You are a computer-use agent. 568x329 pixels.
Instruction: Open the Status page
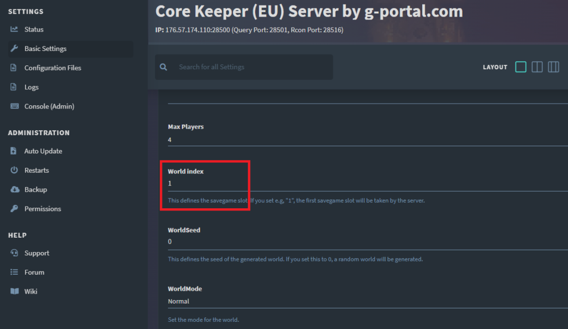tap(34, 29)
